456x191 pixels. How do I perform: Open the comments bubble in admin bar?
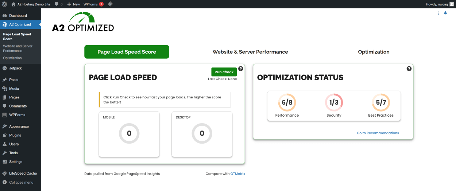(58, 4)
